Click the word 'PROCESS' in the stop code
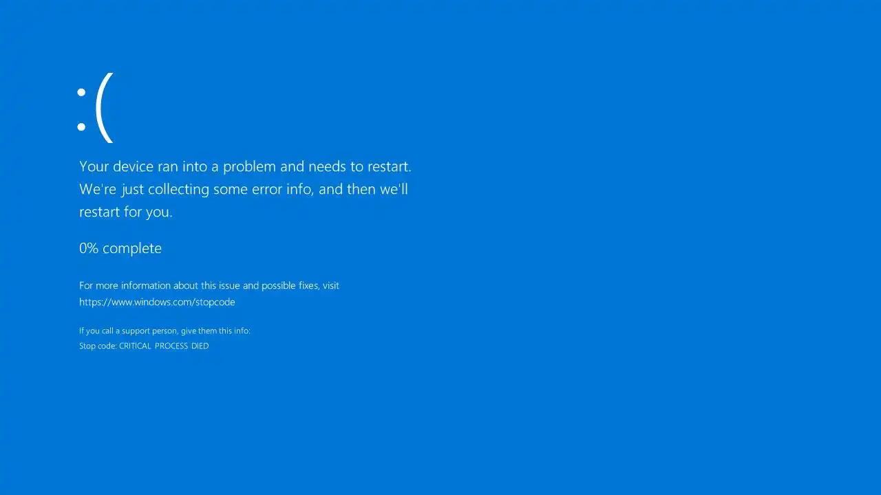Screen dimensions: 881x495 [x=171, y=346]
